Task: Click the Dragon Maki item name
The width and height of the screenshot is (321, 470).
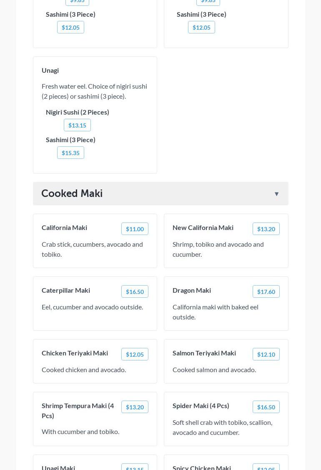Action: coord(192,290)
